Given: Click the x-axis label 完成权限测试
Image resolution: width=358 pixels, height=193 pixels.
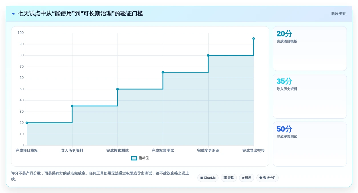Looking at the screenshot, I should point(163,151).
